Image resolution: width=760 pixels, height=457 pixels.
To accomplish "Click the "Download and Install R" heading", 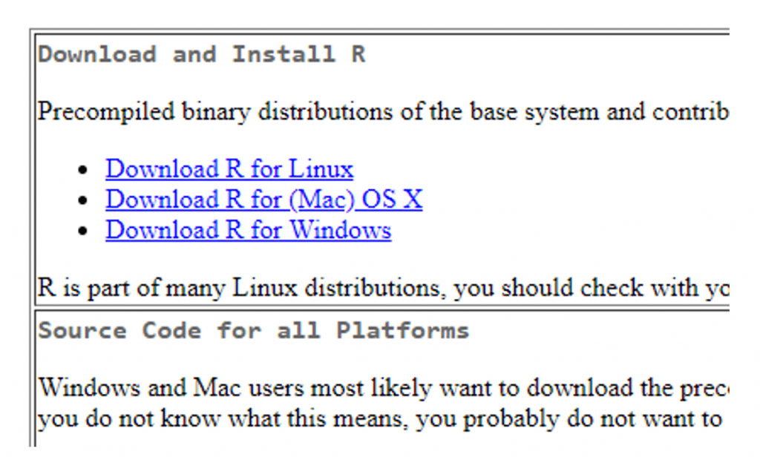I will pyautogui.click(x=202, y=53).
